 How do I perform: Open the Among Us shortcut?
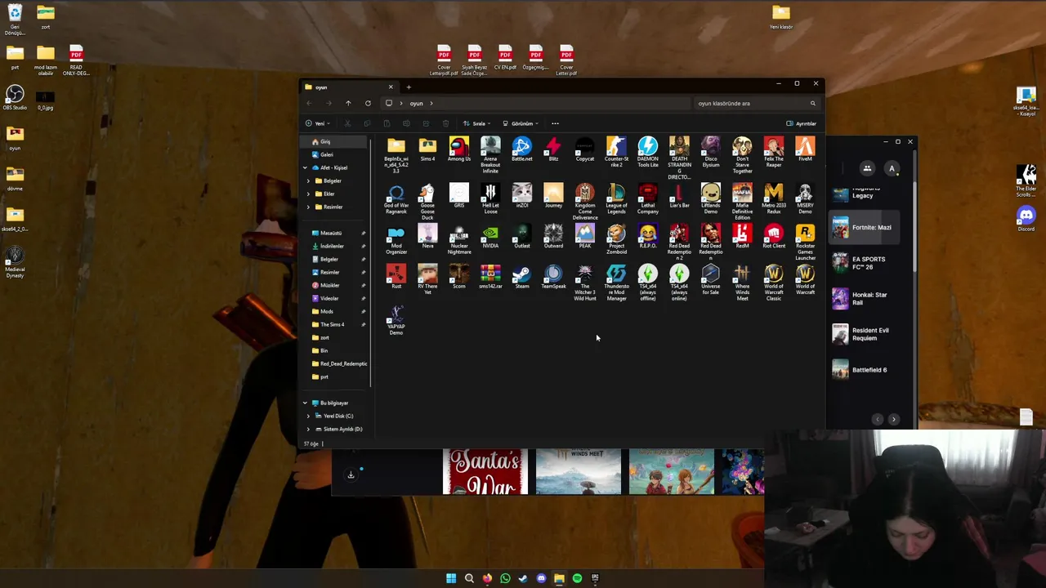pyautogui.click(x=458, y=149)
